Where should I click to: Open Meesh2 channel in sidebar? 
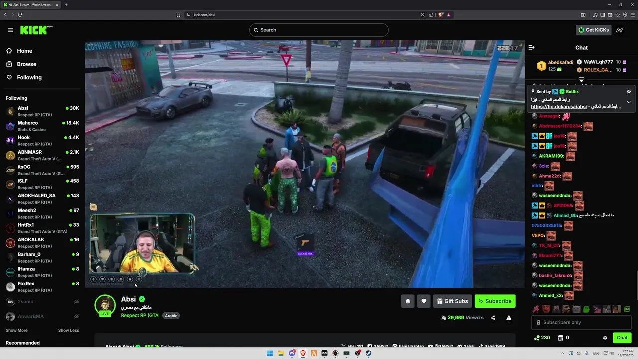tap(42, 213)
